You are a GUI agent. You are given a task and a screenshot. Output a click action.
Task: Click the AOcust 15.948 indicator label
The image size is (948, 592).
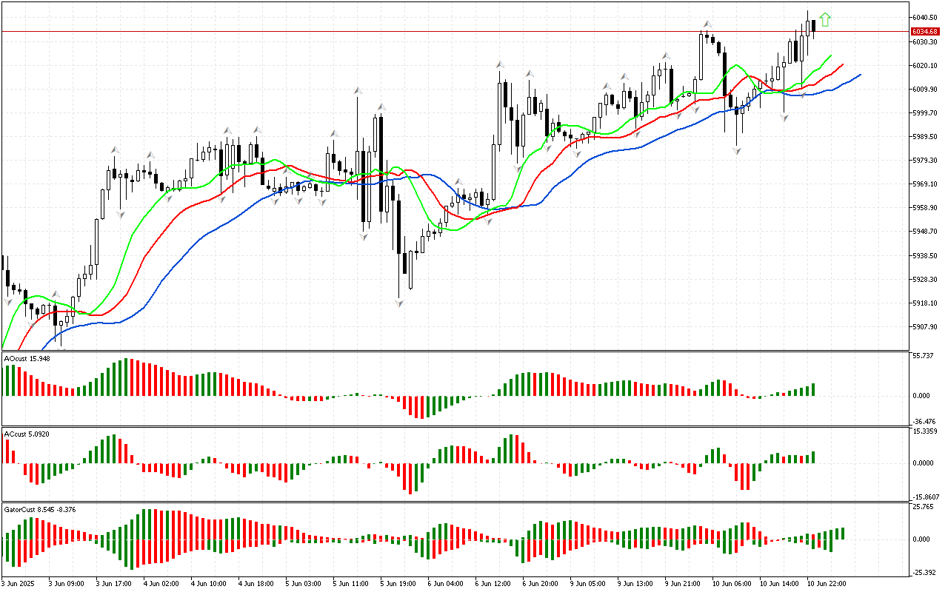27,359
